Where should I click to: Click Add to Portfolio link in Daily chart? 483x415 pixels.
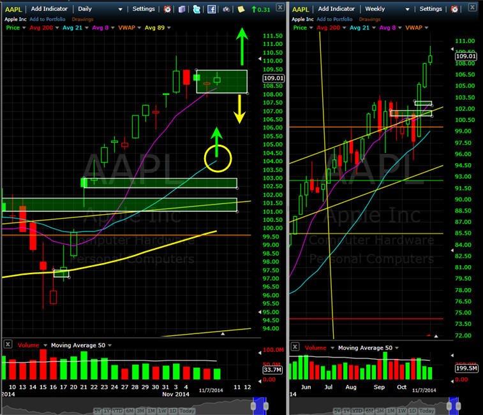47,19
